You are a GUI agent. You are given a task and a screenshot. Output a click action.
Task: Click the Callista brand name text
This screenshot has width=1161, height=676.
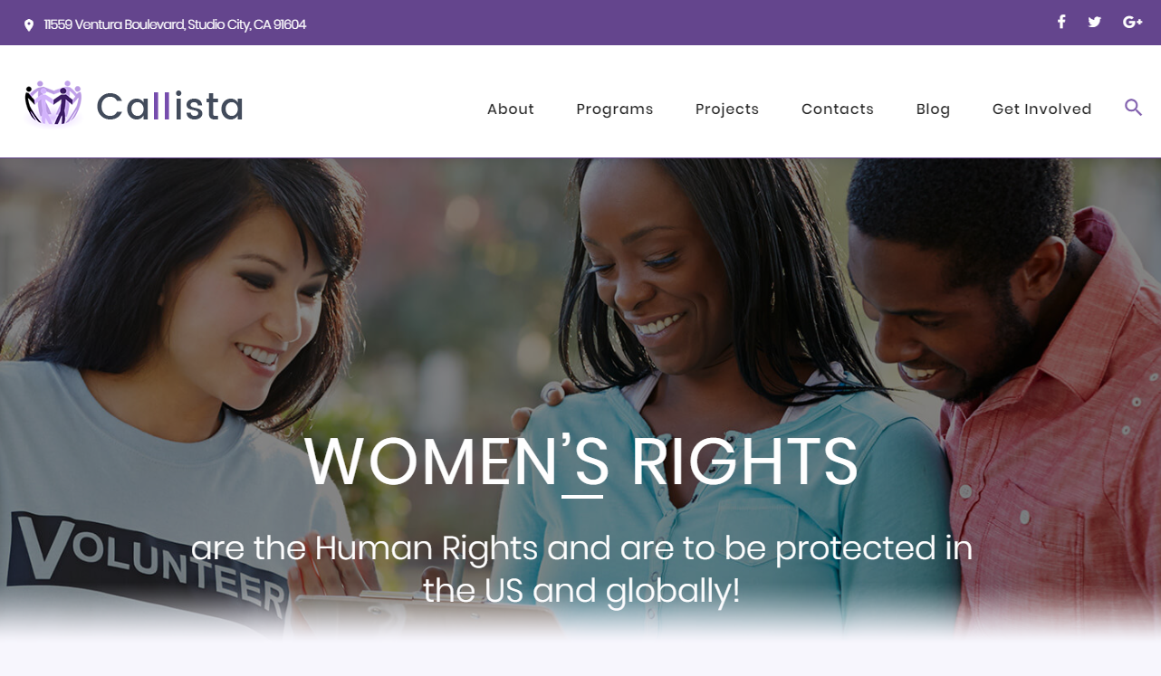(170, 106)
